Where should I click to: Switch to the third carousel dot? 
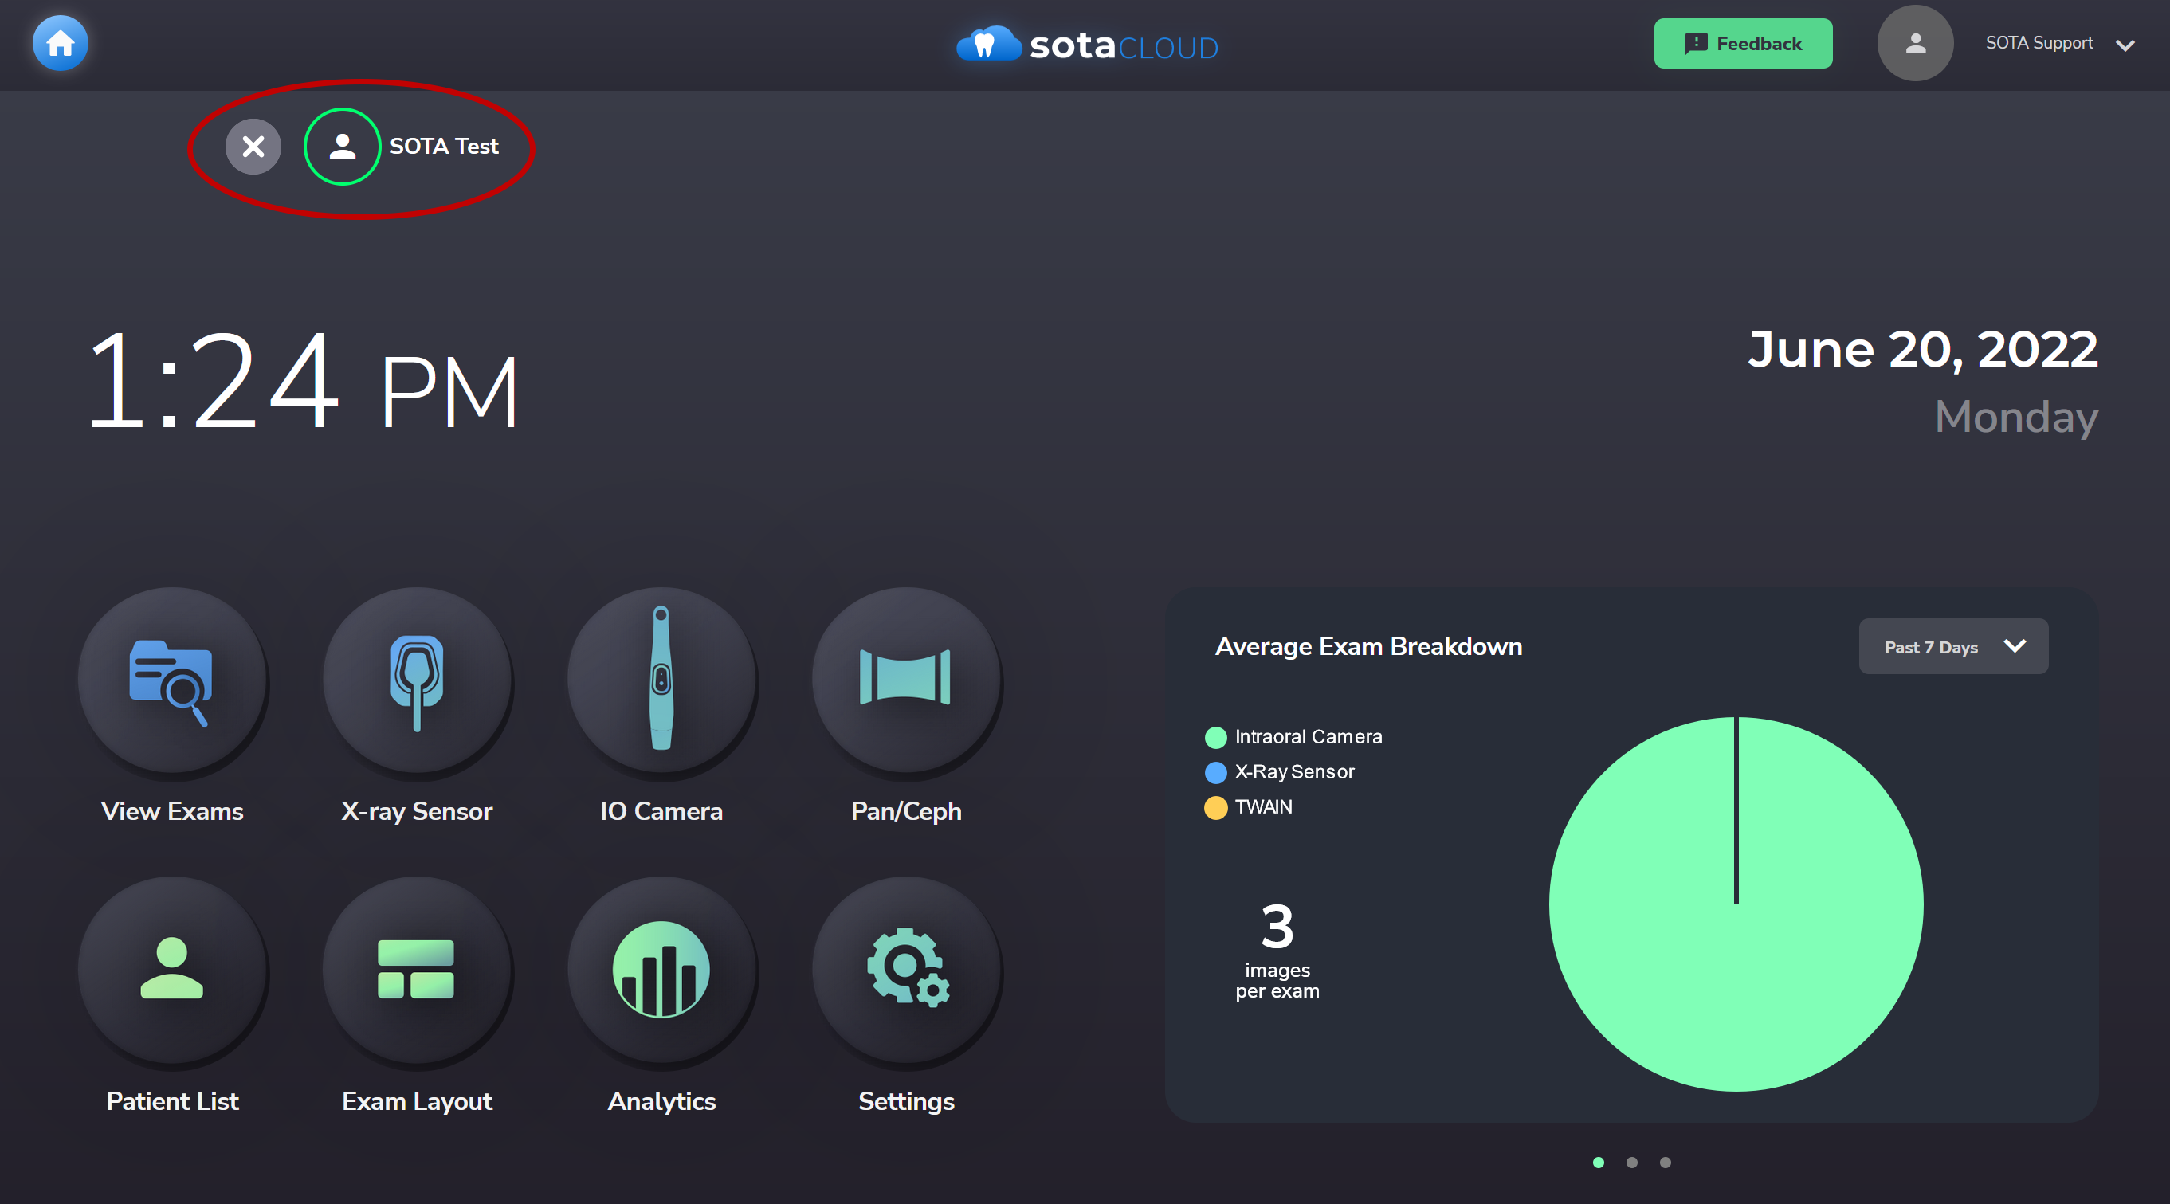(x=1665, y=1162)
